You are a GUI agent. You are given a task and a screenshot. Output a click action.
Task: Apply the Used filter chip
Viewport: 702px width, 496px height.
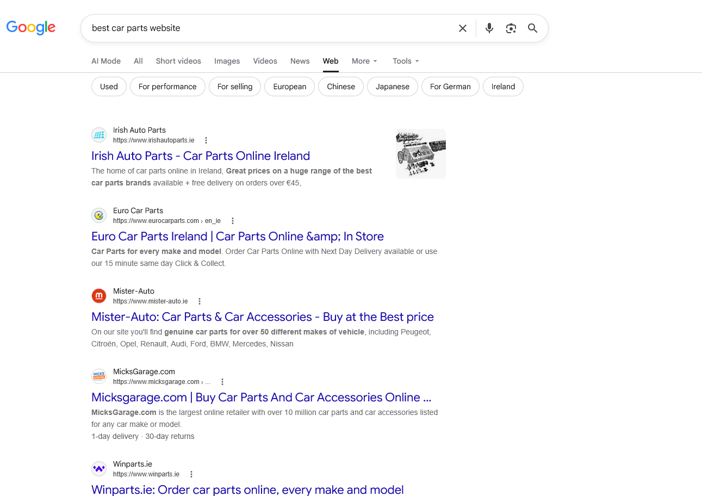(109, 86)
